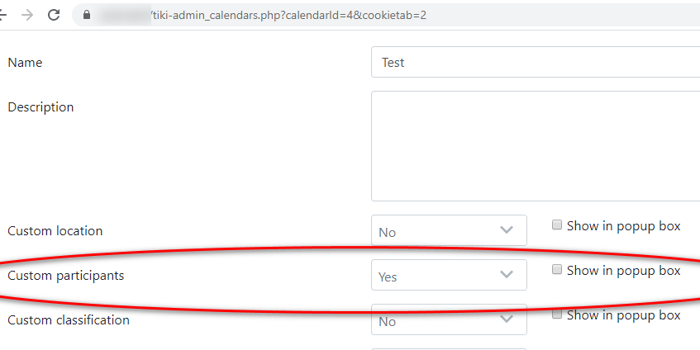Image resolution: width=700 pixels, height=350 pixels.
Task: Open the Custom location dropdown
Action: pyautogui.click(x=449, y=230)
